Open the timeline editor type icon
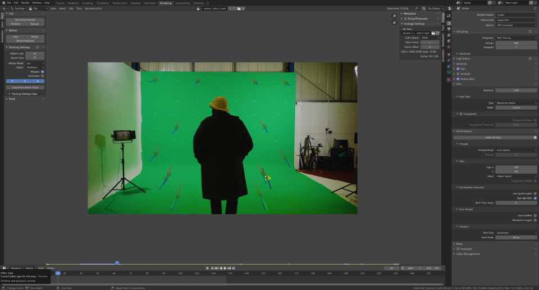Screen dimensions: 539x290 (4, 268)
